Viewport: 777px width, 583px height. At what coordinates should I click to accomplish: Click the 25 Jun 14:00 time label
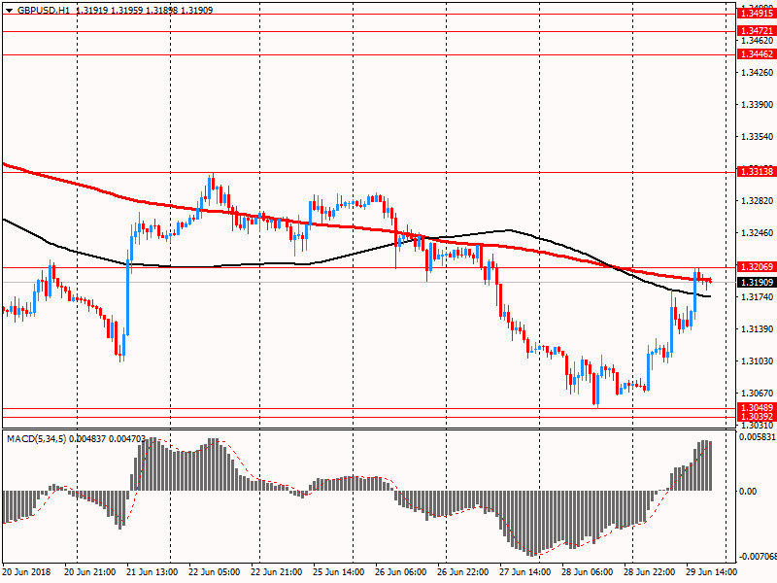coord(338,571)
